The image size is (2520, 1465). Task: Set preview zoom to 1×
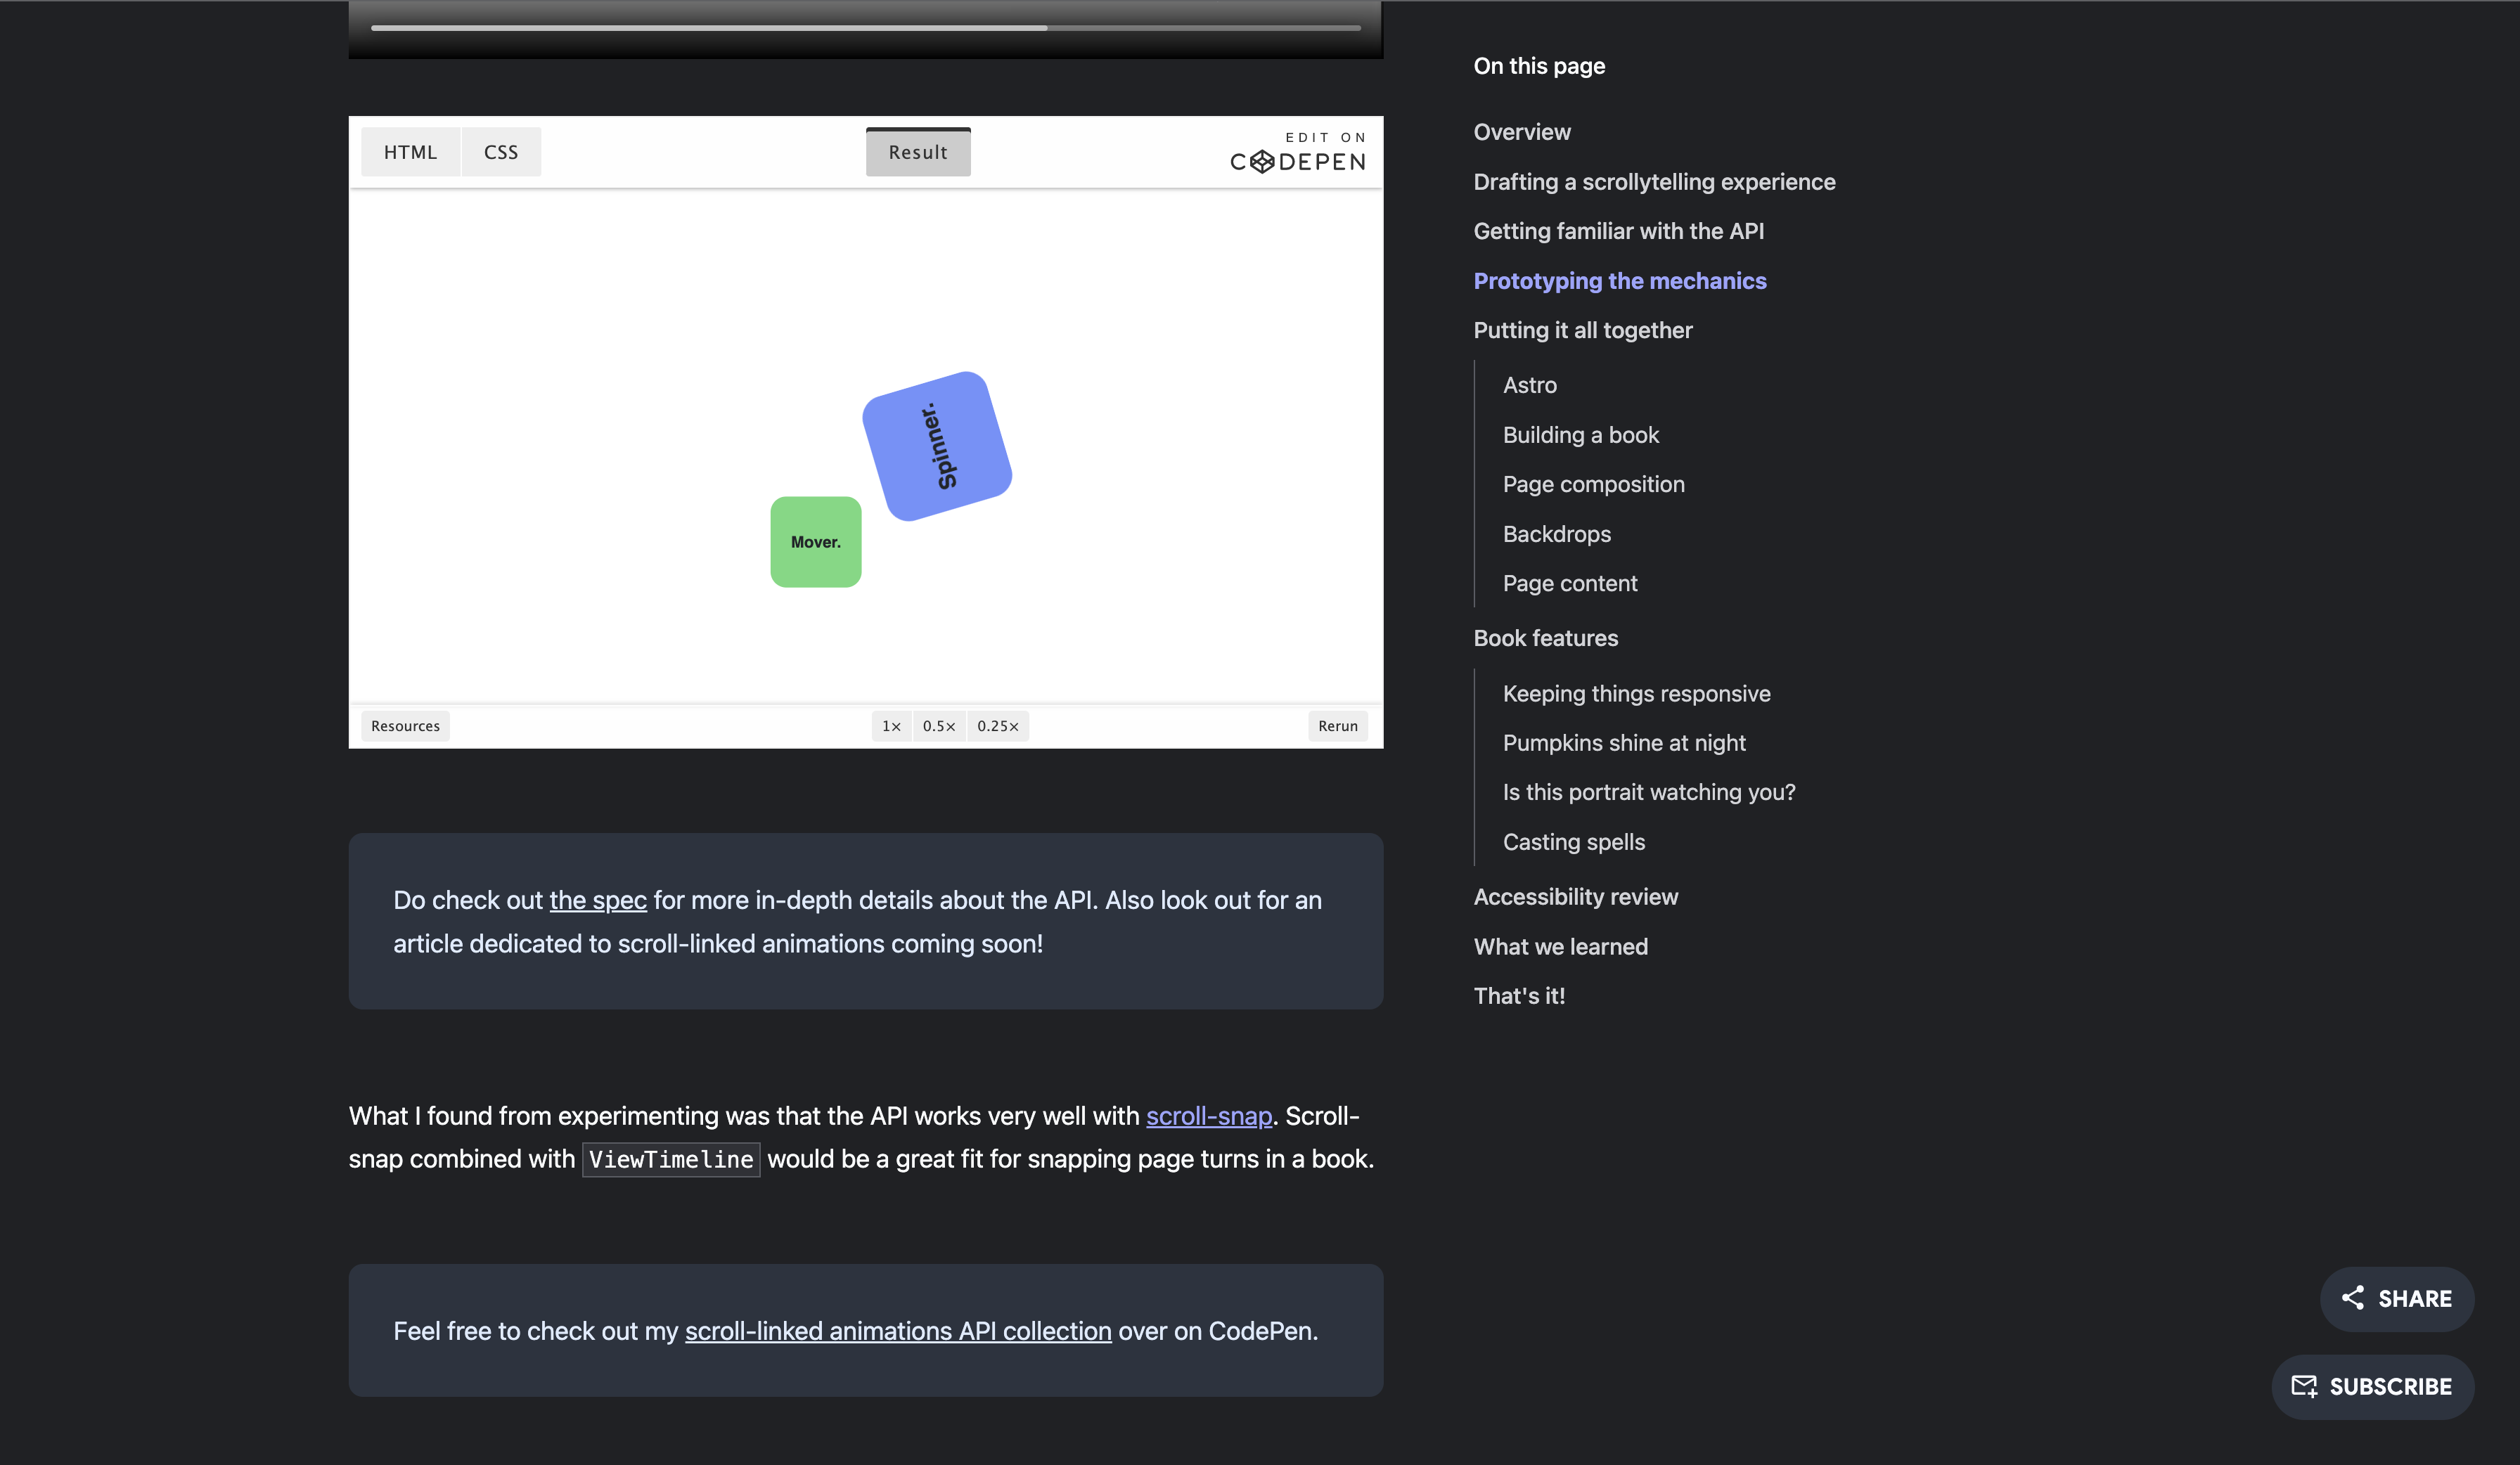pos(891,726)
